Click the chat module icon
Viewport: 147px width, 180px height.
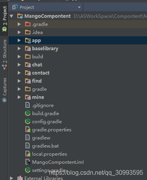click(x=28, y=65)
